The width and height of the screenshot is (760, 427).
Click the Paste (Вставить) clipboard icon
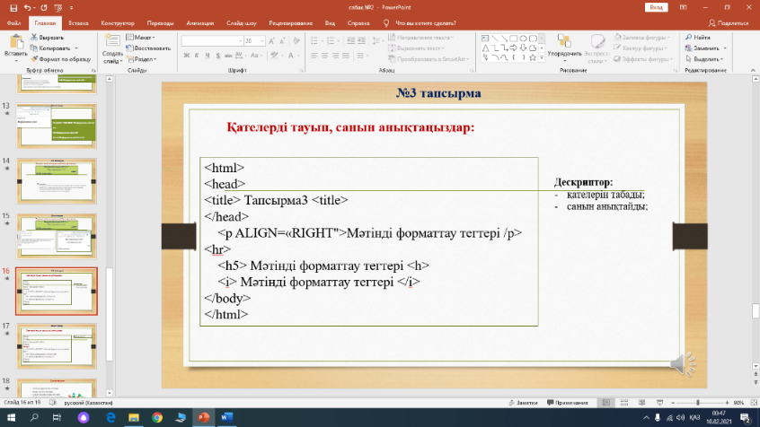(15, 42)
